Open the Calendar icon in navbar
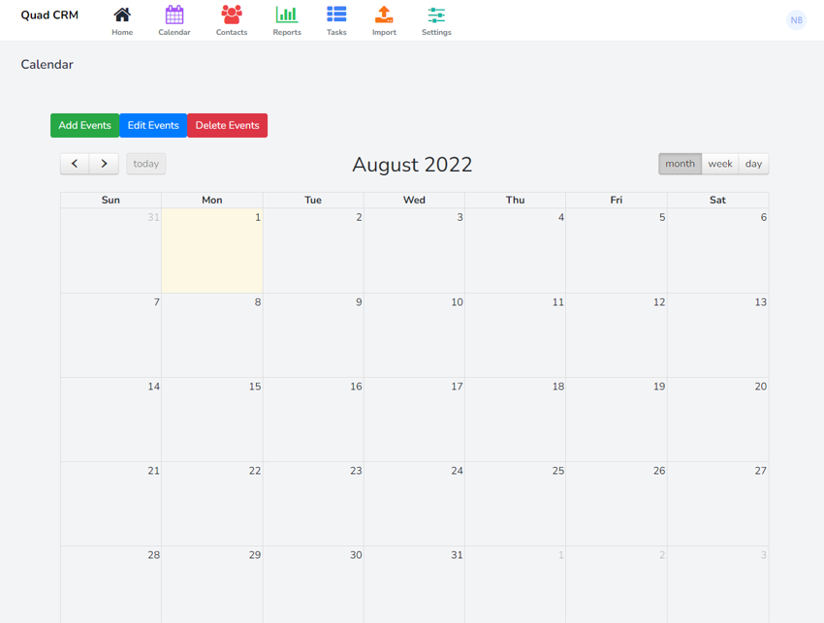Viewport: 824px width, 623px height. tap(174, 15)
